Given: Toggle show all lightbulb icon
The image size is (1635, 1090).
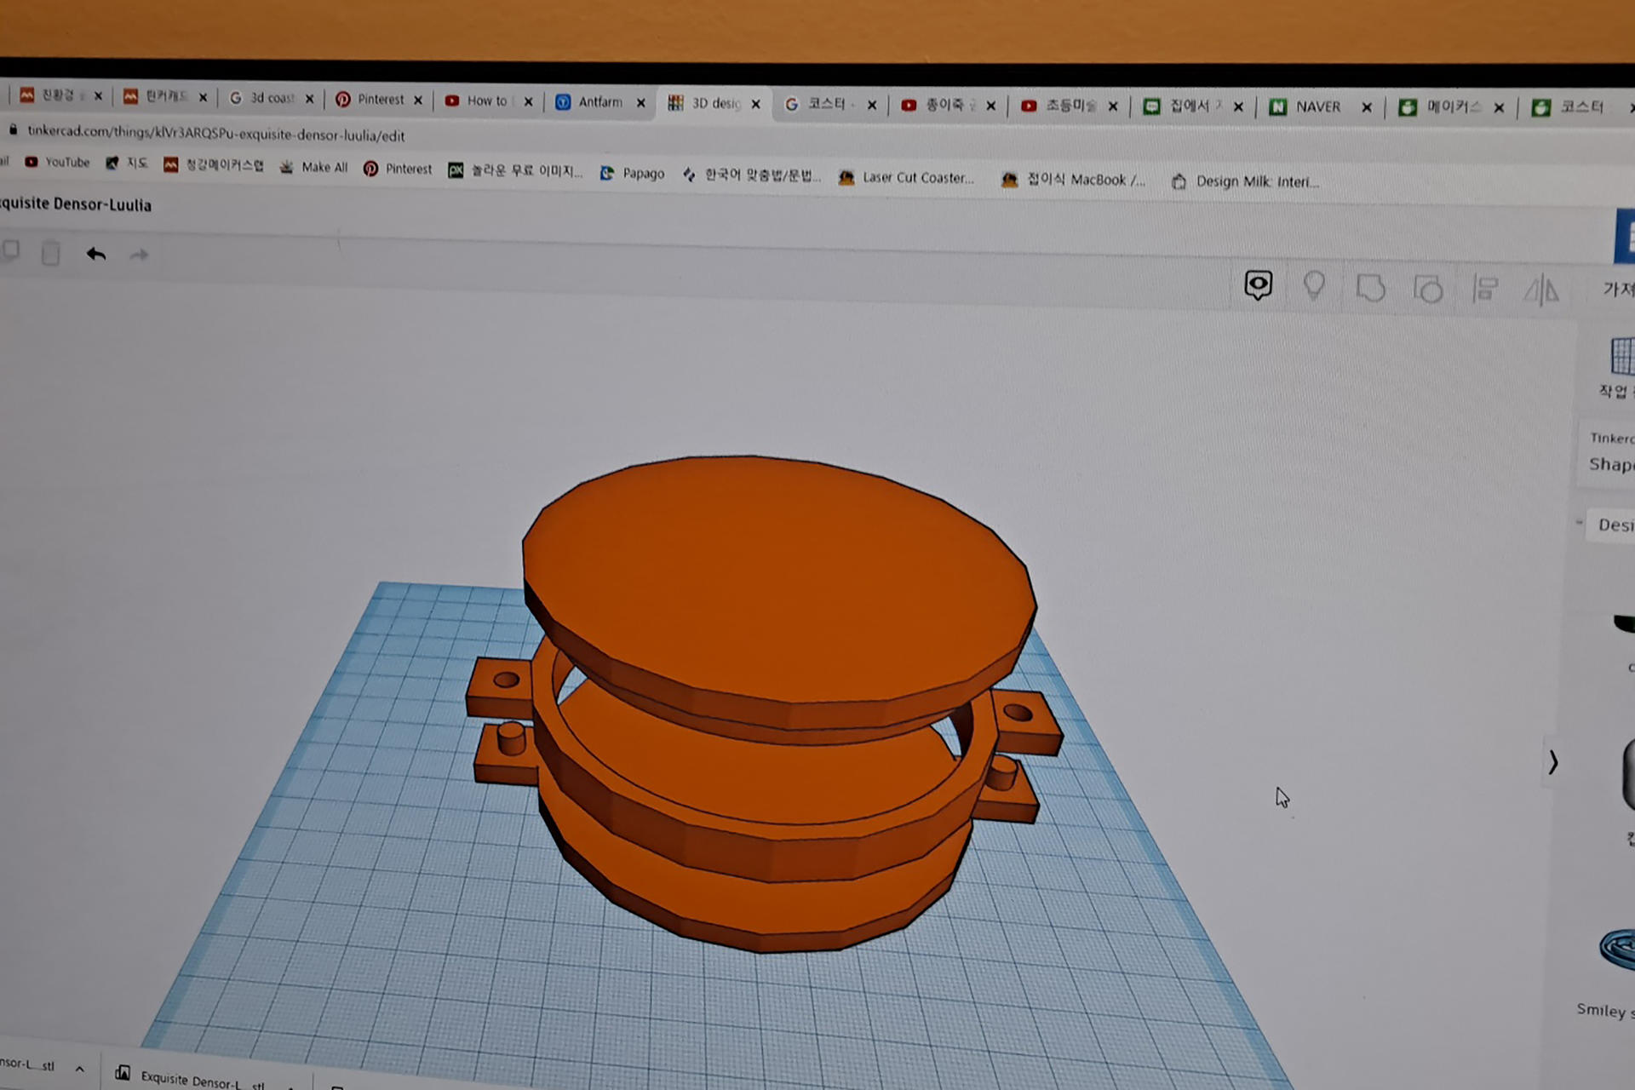Looking at the screenshot, I should [x=1314, y=286].
